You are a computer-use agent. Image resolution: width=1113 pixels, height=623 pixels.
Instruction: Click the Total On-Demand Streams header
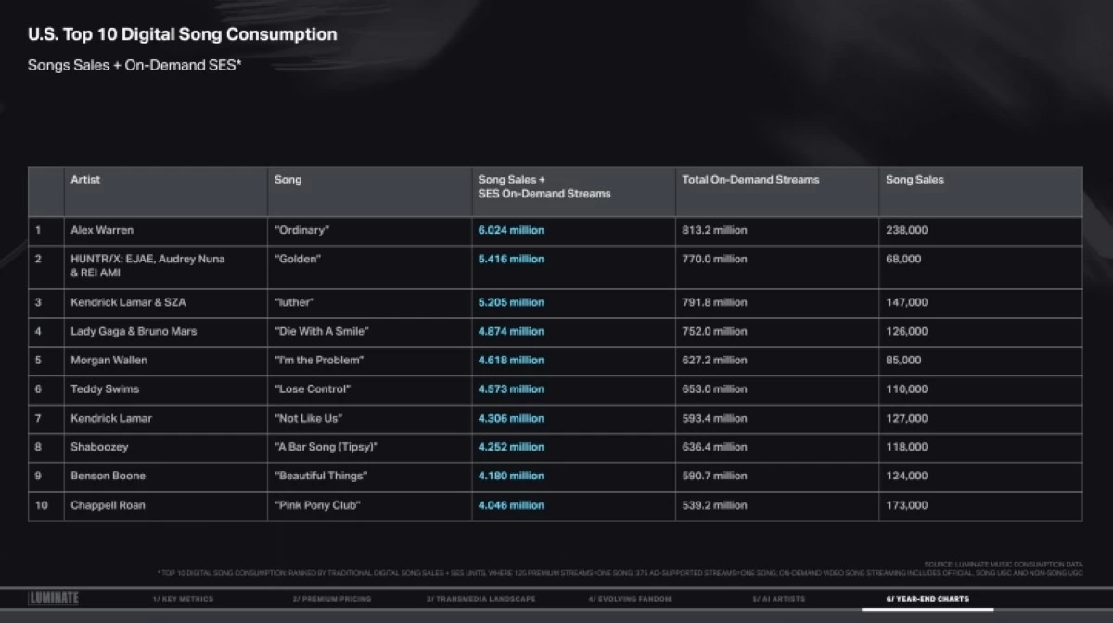pos(750,180)
